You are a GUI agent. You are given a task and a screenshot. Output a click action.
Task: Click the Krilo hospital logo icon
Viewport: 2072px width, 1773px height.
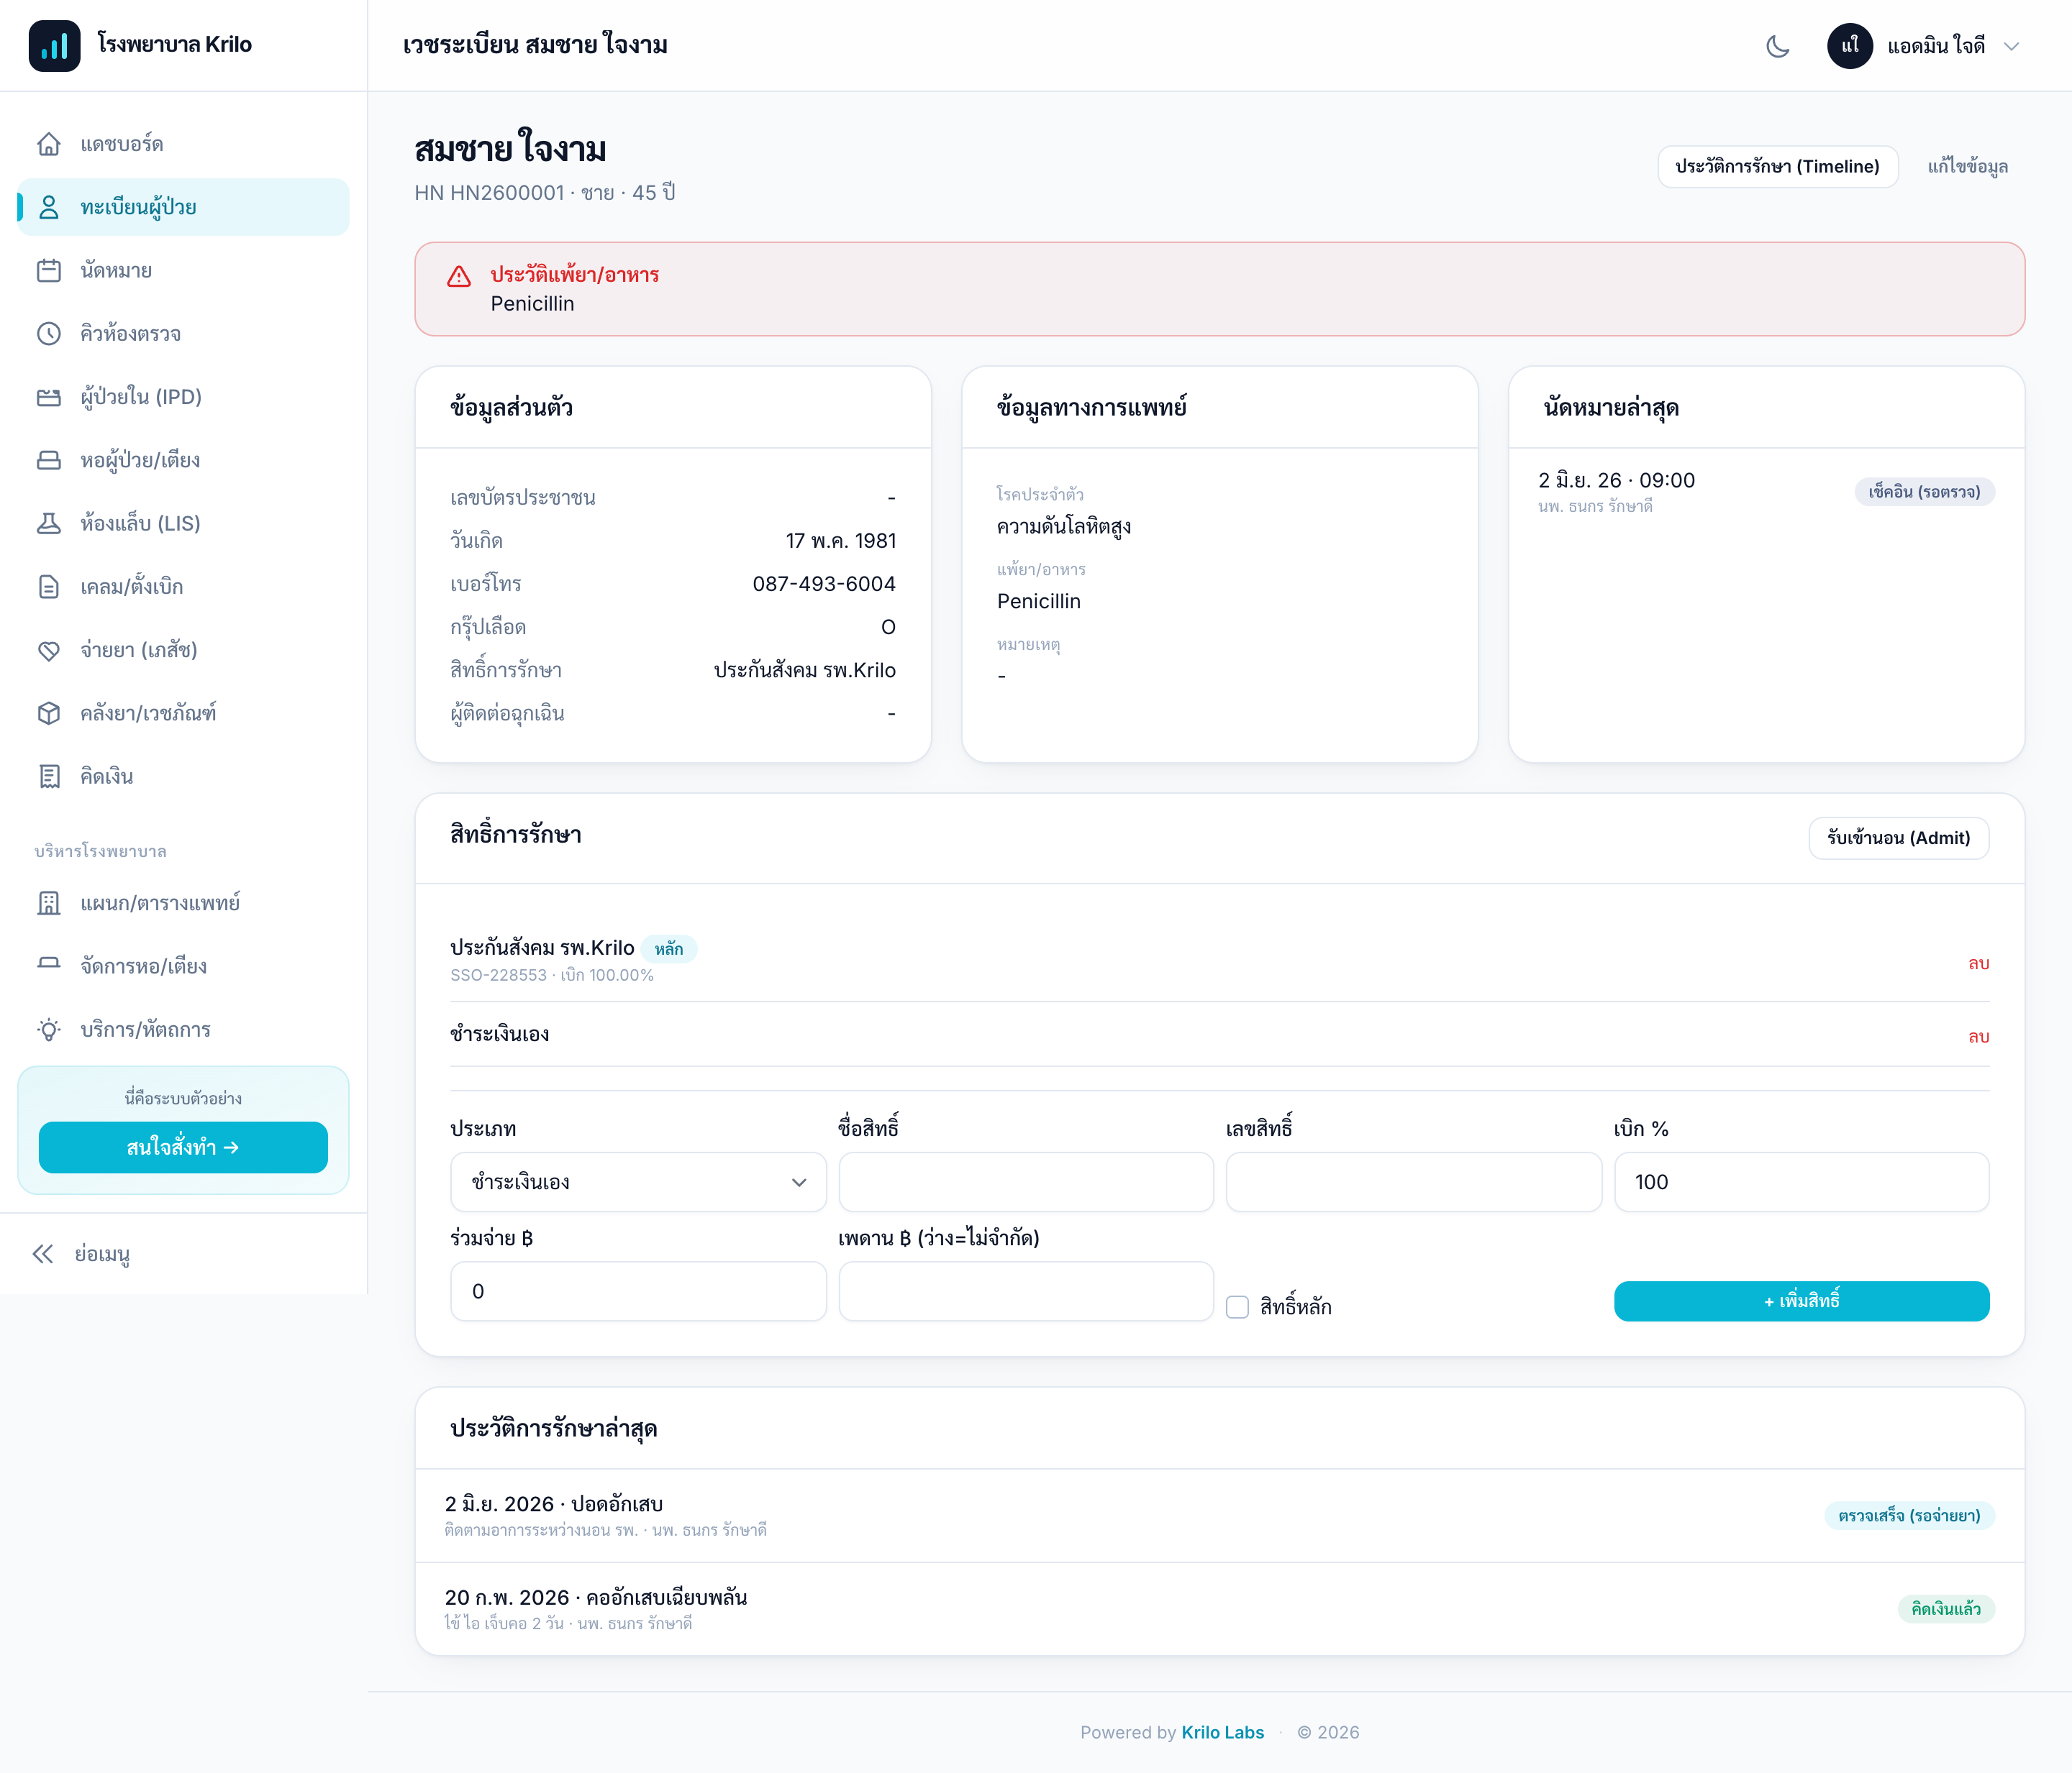54,45
